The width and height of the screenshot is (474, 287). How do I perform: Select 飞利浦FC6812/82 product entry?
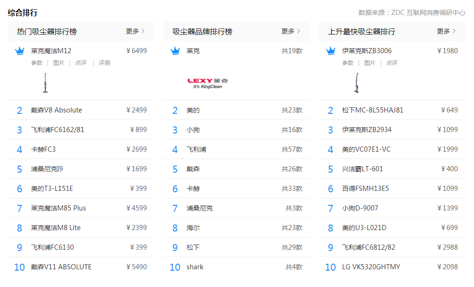click(x=368, y=247)
